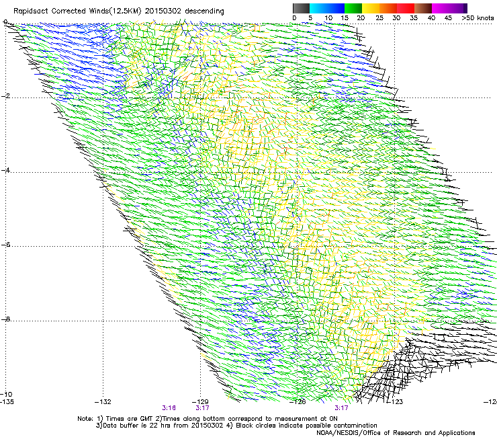Click the purple '3:17' near -126

click(341, 408)
